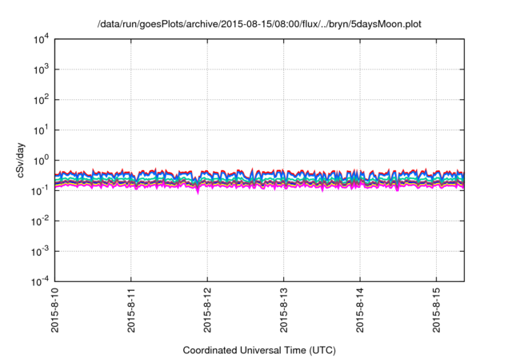Click the plot title file path text
Screen dimensions: 512x358
259,24
